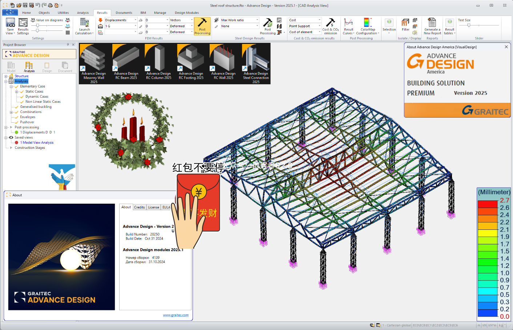Open the Design Modules ribbon tab

click(x=187, y=13)
